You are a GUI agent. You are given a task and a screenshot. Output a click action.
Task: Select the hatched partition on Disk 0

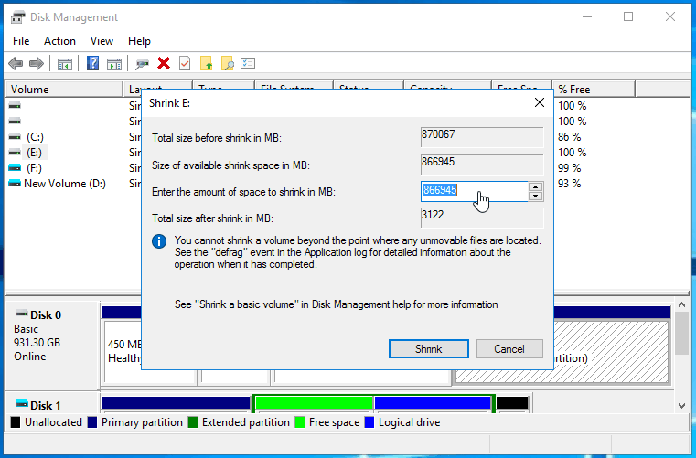(611, 351)
